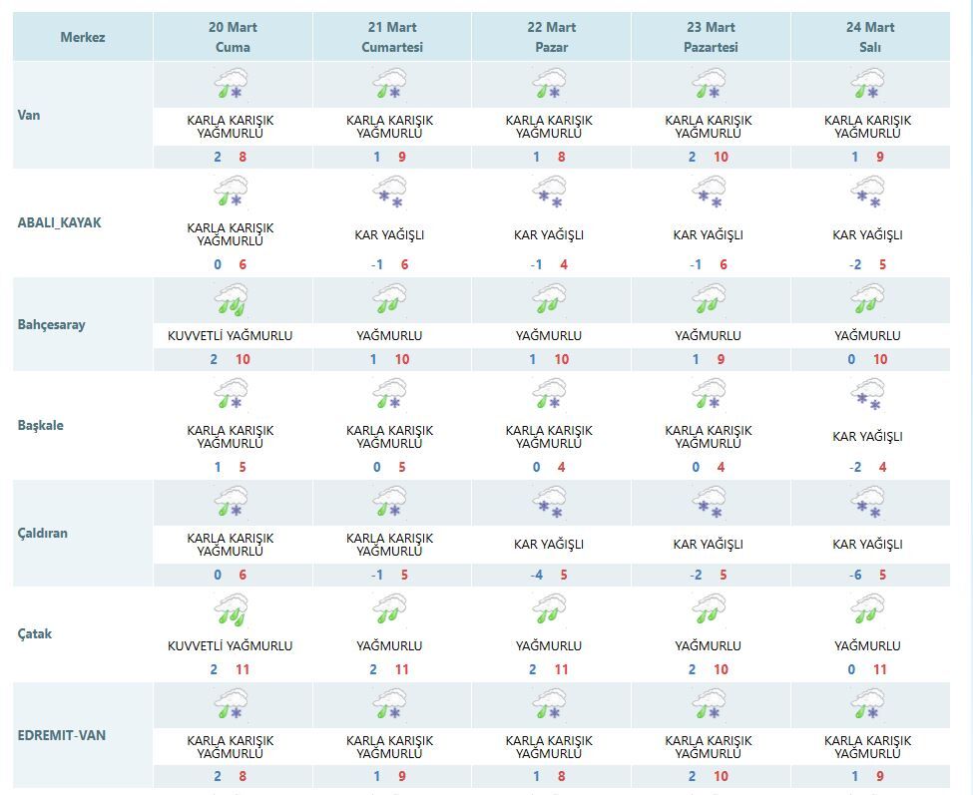
Task: Open the EDREMIT-VAN row label
Action: click(62, 735)
